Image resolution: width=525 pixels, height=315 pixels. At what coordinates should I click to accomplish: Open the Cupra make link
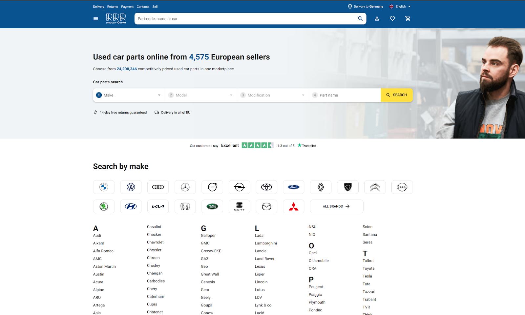[152, 304]
